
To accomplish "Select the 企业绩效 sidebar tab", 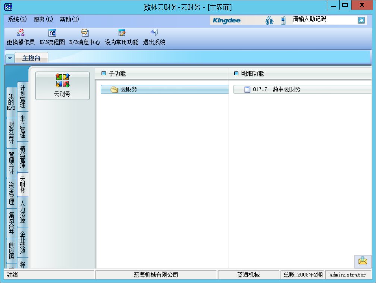I will coord(23,242).
